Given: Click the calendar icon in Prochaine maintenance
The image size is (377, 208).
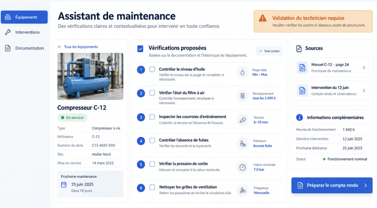Looking at the screenshot, I should point(64,185).
